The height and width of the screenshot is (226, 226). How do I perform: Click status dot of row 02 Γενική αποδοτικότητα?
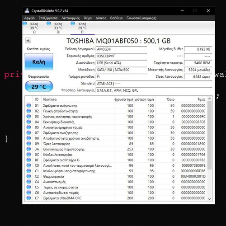(x=28, y=111)
